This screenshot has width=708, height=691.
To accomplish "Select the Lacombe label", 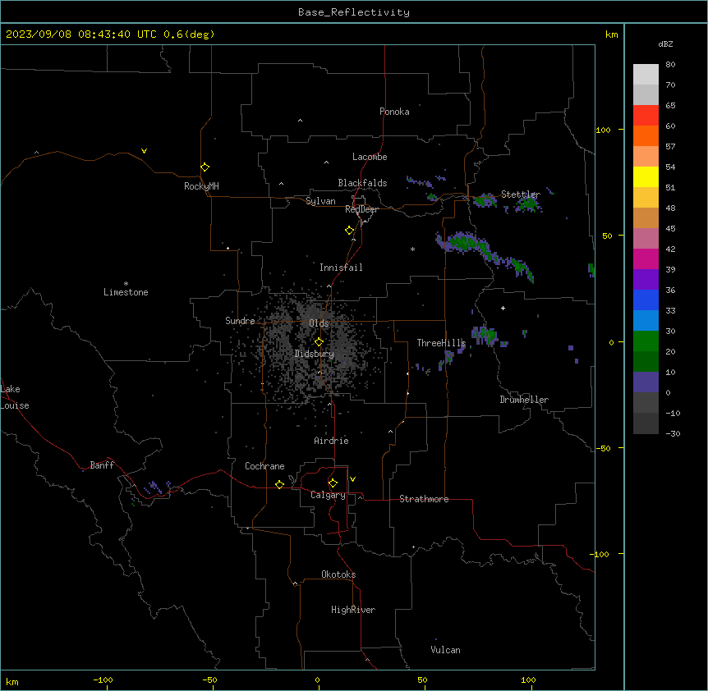I will click(370, 157).
